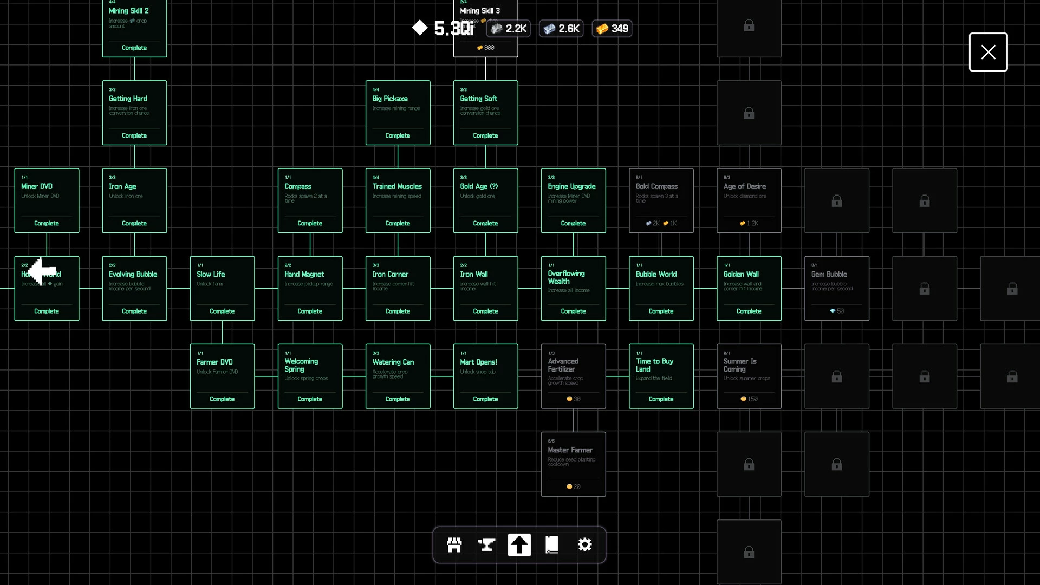
Task: Purchase the Gem Bubble upgrade
Action: click(x=836, y=288)
